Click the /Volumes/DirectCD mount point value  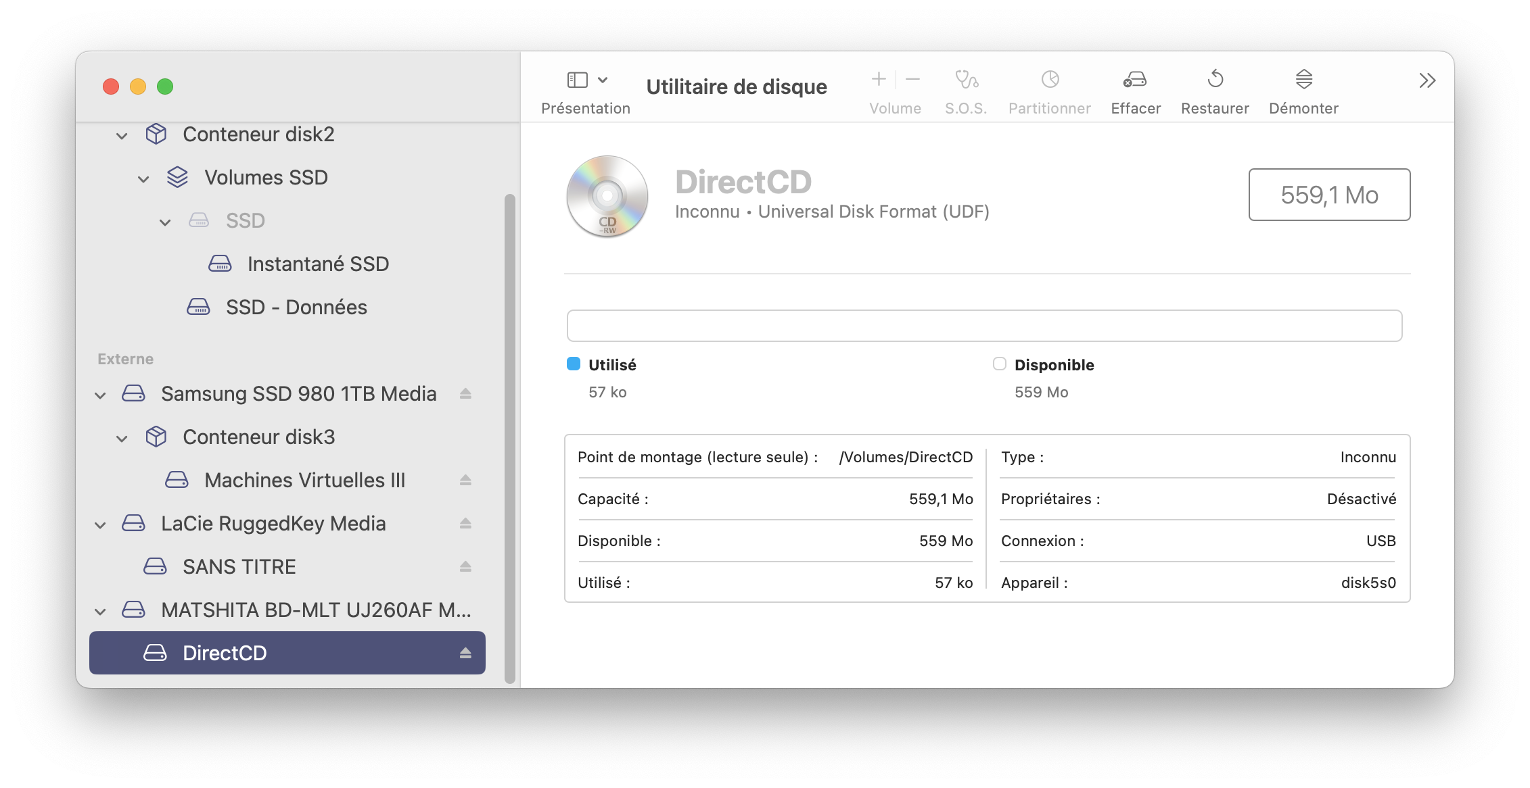point(906,457)
